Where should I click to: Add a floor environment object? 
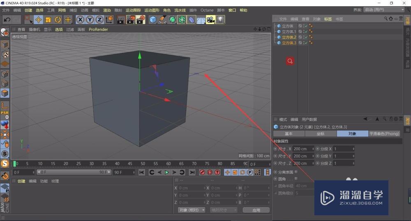[x=201, y=20]
